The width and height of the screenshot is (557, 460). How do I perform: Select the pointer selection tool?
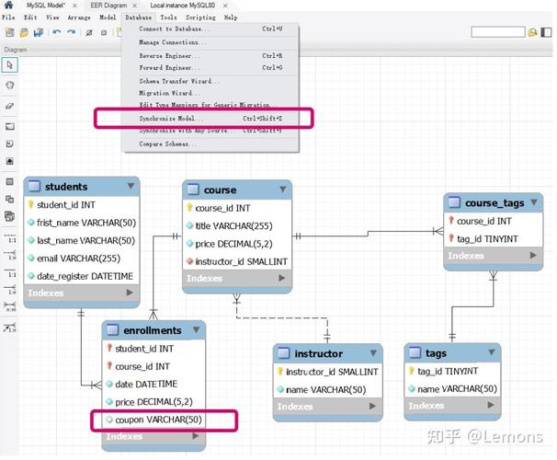click(x=10, y=64)
